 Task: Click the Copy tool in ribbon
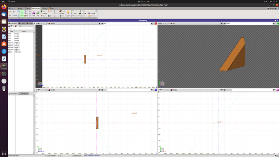(x=15, y=15)
